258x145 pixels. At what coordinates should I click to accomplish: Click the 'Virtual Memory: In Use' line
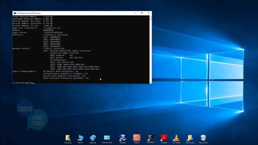(32, 26)
